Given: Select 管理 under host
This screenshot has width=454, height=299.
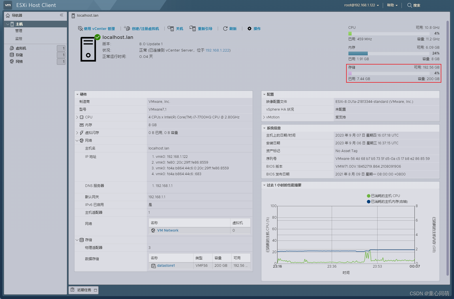Looking at the screenshot, I should tap(19, 31).
